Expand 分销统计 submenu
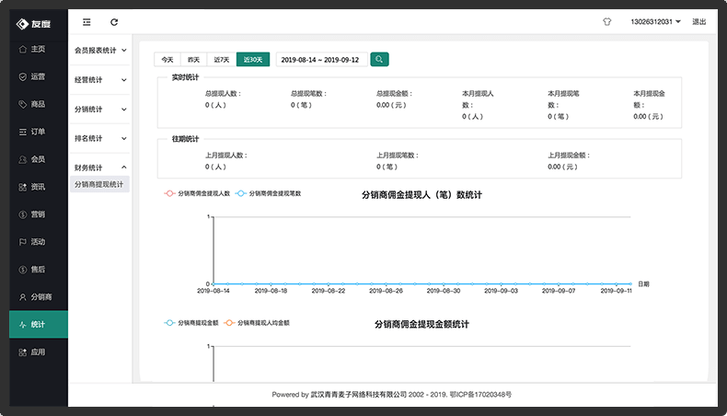The image size is (727, 416). [x=100, y=109]
